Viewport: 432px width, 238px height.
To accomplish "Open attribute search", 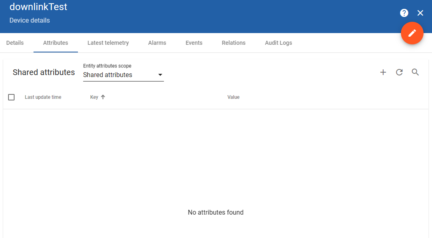I will (415, 72).
